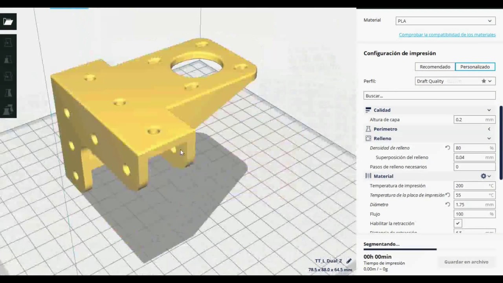Viewport: 503px width, 283px height.
Task: Select the Per Model Settings tool
Action: point(8,110)
